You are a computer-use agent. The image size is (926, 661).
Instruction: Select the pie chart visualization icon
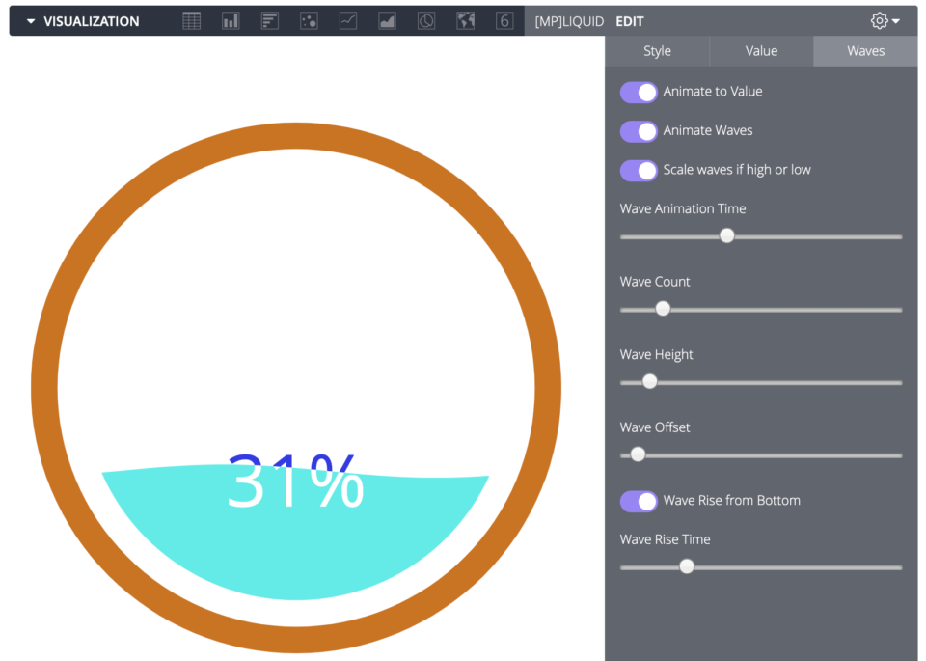[425, 20]
